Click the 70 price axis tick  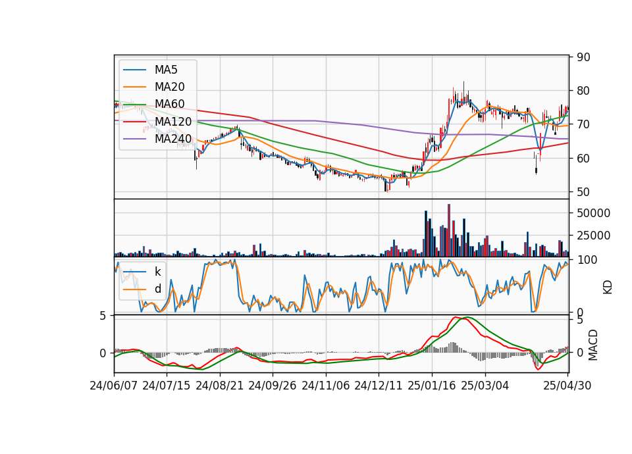583,124
